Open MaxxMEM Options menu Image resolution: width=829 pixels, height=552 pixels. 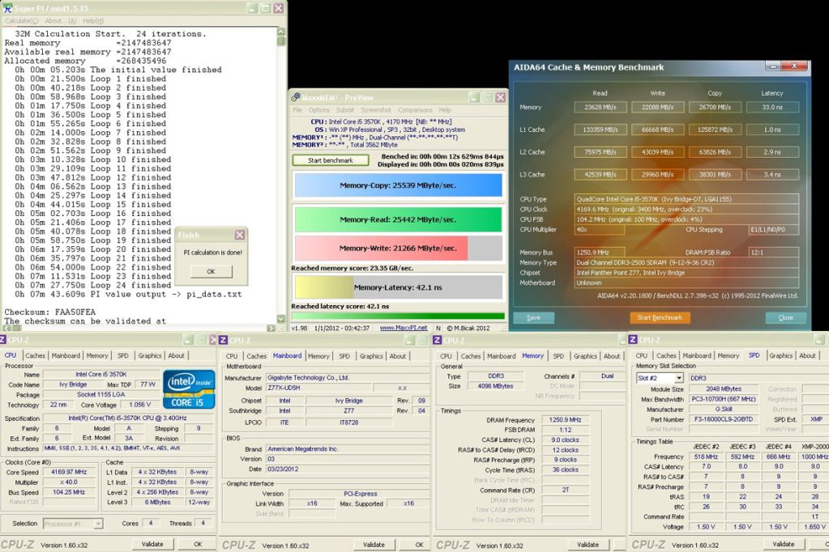pos(318,110)
